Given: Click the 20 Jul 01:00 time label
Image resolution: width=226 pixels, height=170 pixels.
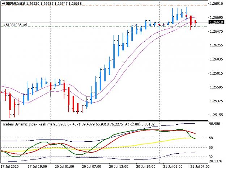Looking at the screenshot, I should 64,166.
